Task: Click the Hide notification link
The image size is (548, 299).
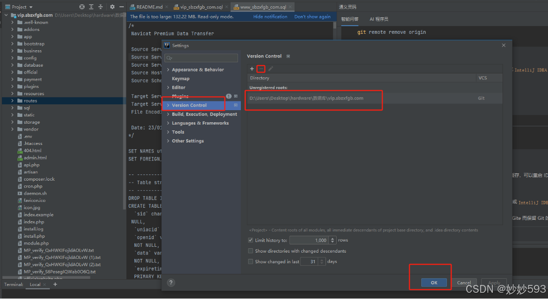Action: [270, 17]
